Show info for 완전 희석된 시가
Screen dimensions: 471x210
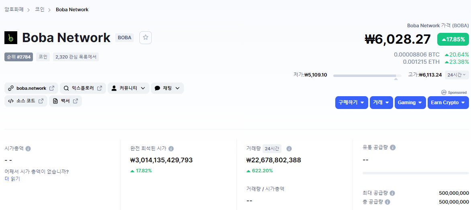171,149
